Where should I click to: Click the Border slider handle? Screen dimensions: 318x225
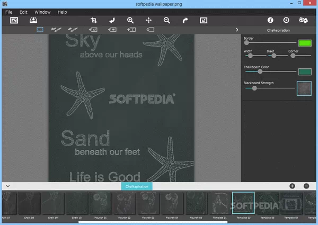coord(246,43)
